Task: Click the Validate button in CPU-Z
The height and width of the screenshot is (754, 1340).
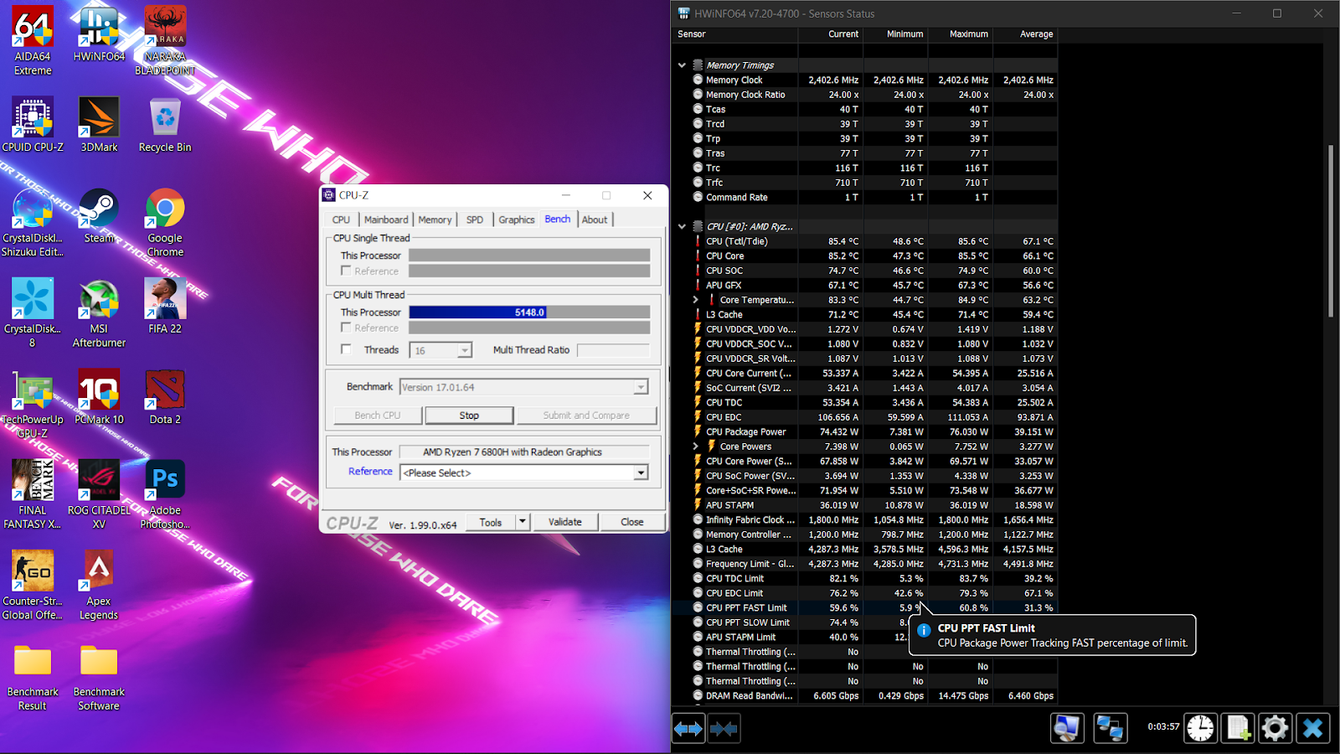Action: click(x=565, y=522)
